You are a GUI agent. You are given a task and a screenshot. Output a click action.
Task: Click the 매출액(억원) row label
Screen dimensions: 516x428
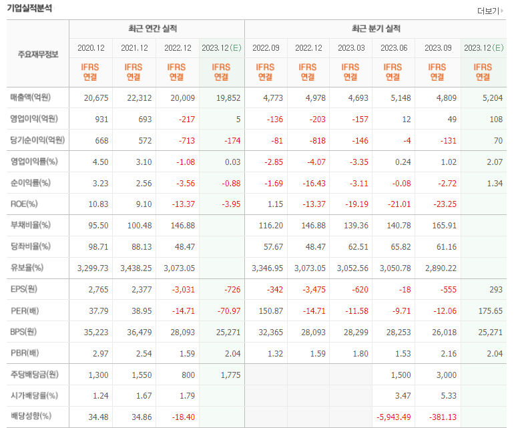click(30, 97)
